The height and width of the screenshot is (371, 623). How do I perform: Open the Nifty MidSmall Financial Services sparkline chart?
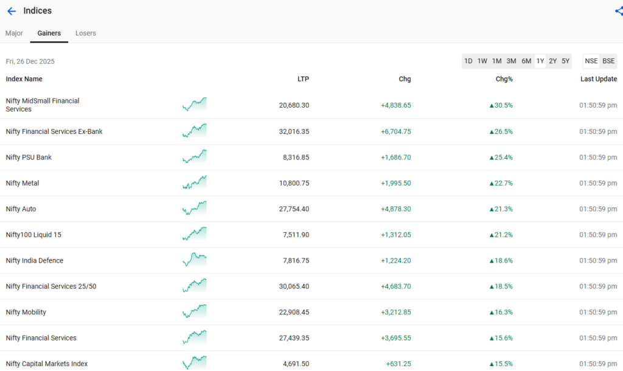pos(195,105)
